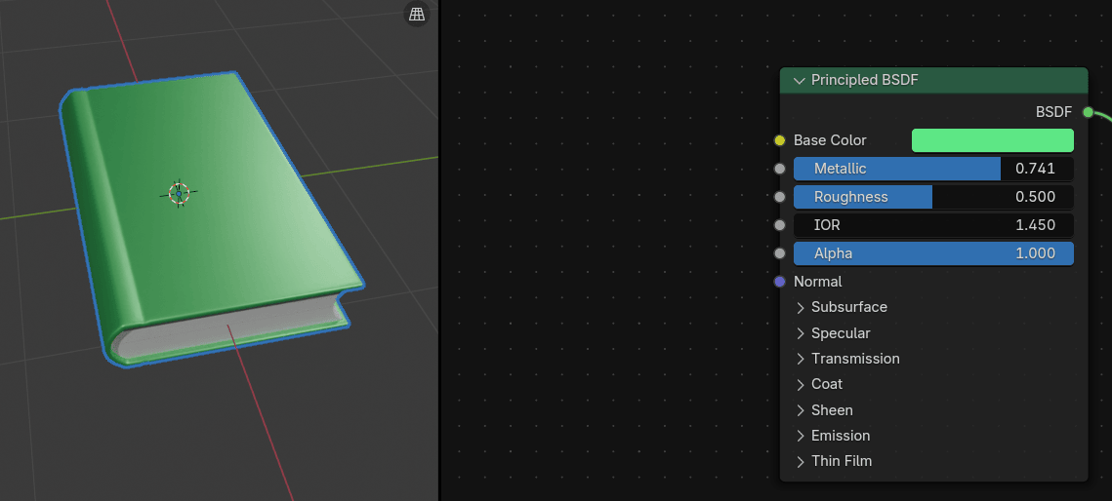Expand the Specular section
Viewport: 1112px width, 501px height.
(x=801, y=333)
